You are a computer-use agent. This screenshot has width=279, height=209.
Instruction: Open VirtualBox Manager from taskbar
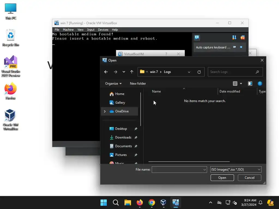coord(163,202)
